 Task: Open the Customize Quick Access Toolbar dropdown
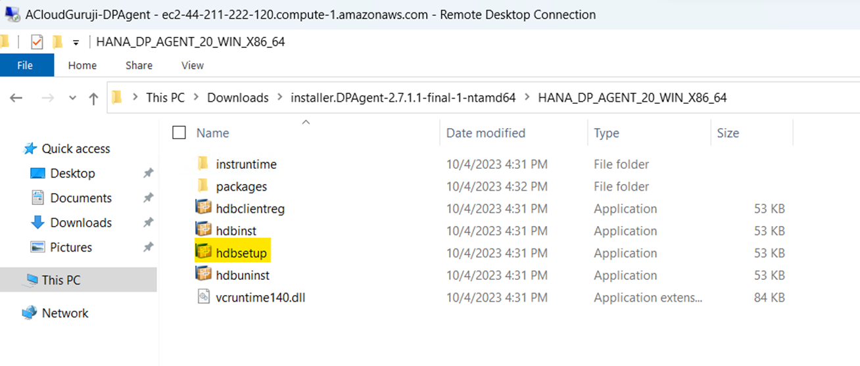(x=76, y=42)
